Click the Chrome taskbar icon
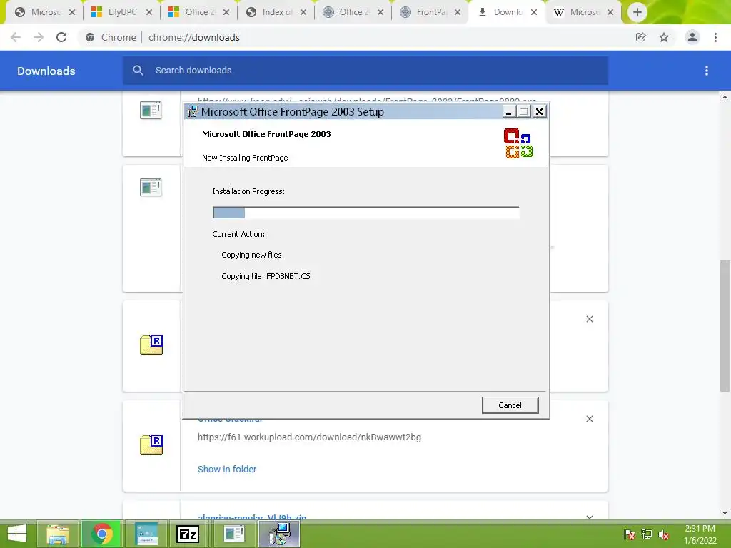 pyautogui.click(x=102, y=534)
